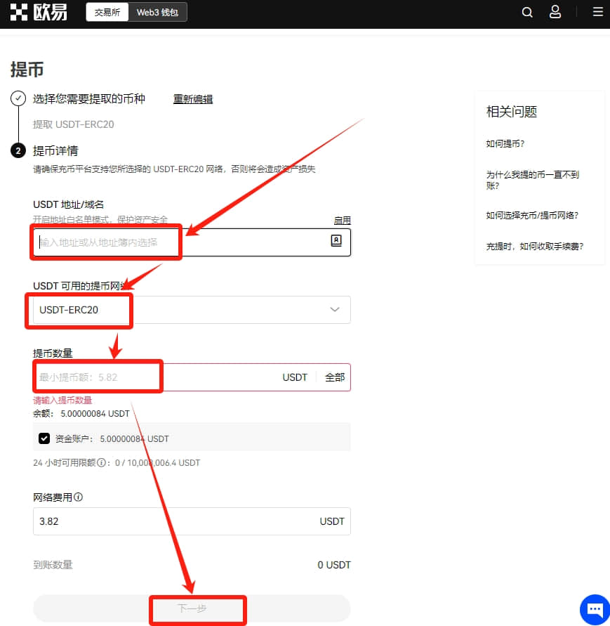
Task: Open the hamburger menu icon
Action: pyautogui.click(x=597, y=12)
